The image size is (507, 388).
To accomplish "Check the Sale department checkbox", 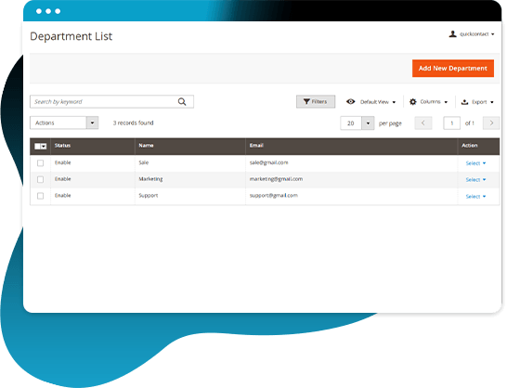I will pos(41,163).
